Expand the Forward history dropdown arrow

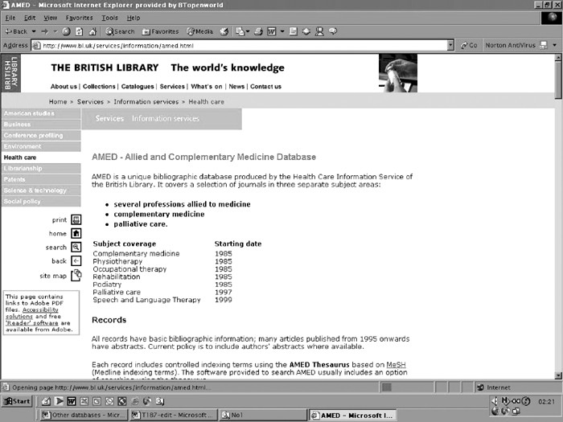pyautogui.click(x=55, y=31)
